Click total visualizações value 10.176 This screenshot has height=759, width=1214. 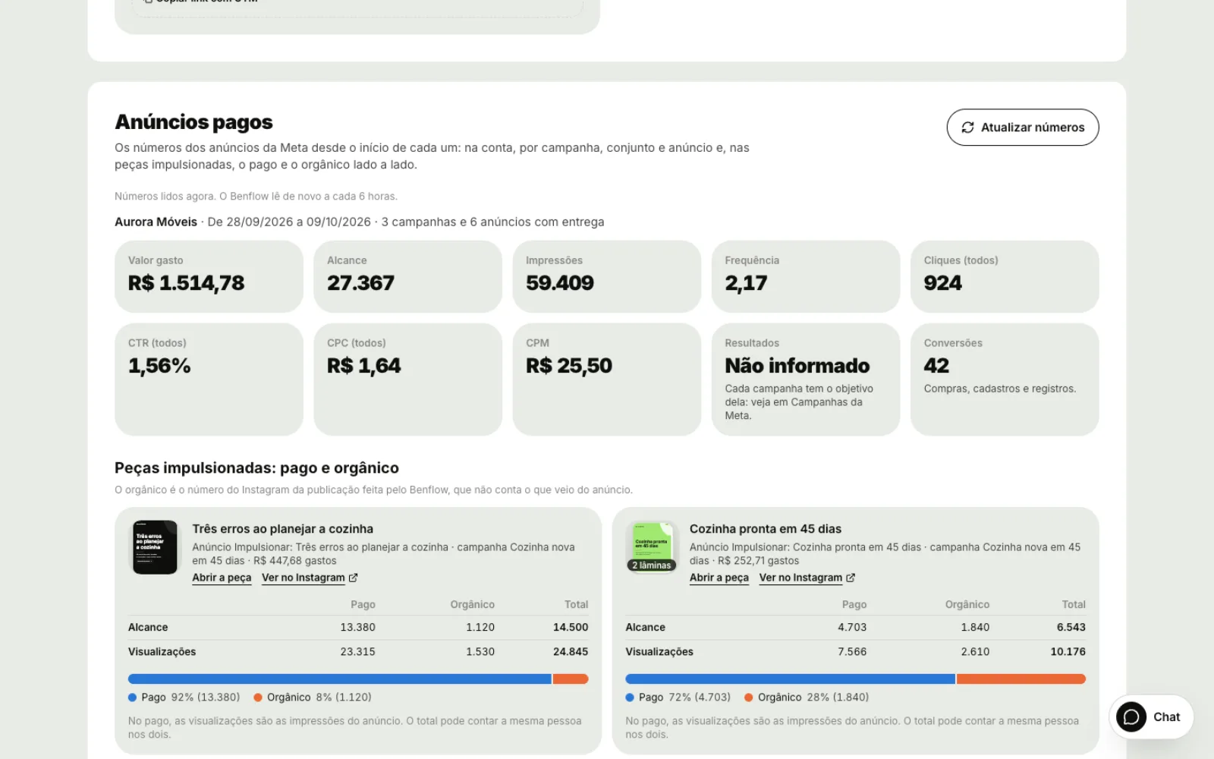[x=1068, y=652]
